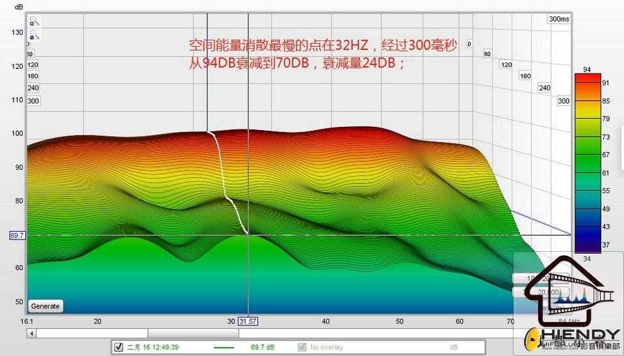Click the 300ms time span label
The image size is (624, 356).
558,19
